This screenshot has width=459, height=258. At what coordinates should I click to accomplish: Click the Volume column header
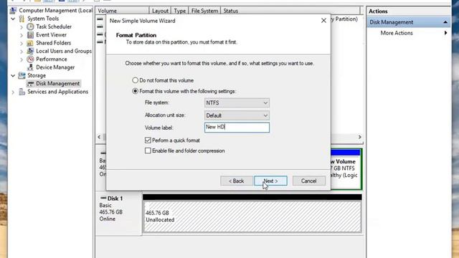pos(122,11)
